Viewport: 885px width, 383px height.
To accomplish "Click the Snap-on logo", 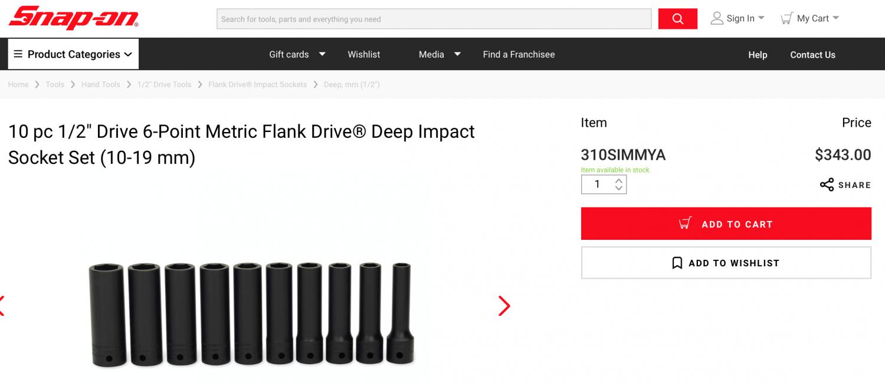I will (74, 18).
